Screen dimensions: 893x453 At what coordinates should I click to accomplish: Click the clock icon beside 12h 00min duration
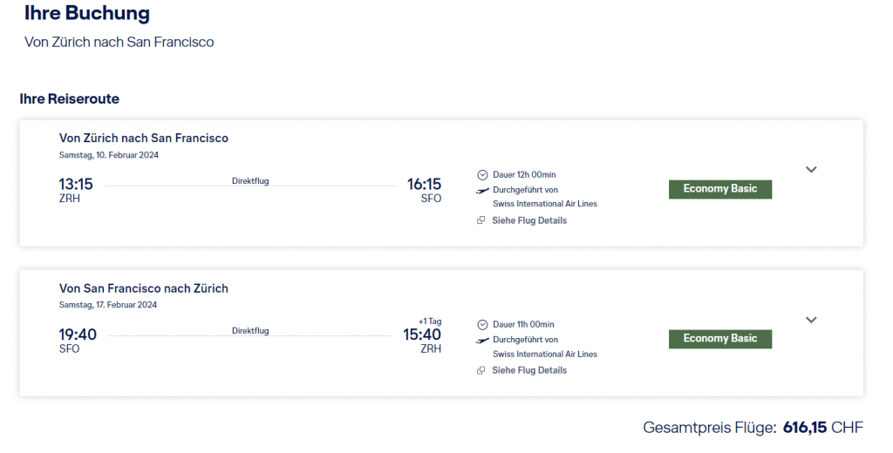pyautogui.click(x=482, y=175)
